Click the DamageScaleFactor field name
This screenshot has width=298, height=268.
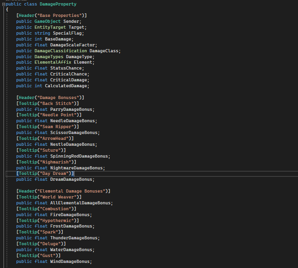coord(72,45)
